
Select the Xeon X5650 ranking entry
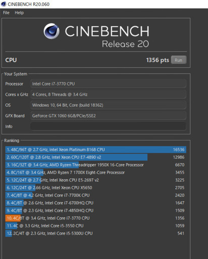95,188
